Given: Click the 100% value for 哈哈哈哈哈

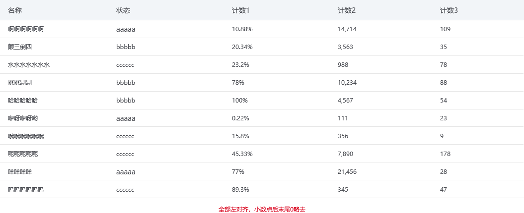Looking at the screenshot, I should 239,101.
